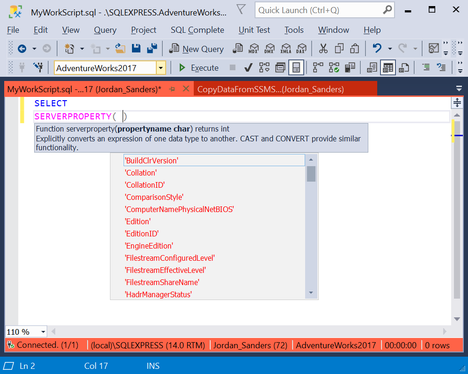Click the editor vertical scrollbar thumb
The height and width of the screenshot is (374, 468).
coord(457,210)
